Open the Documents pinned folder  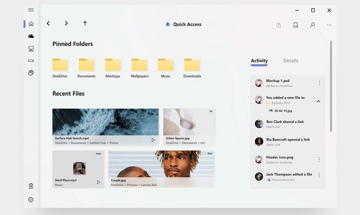(86, 68)
